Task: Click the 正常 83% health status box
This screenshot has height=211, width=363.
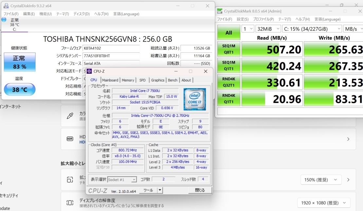Action: click(x=20, y=62)
